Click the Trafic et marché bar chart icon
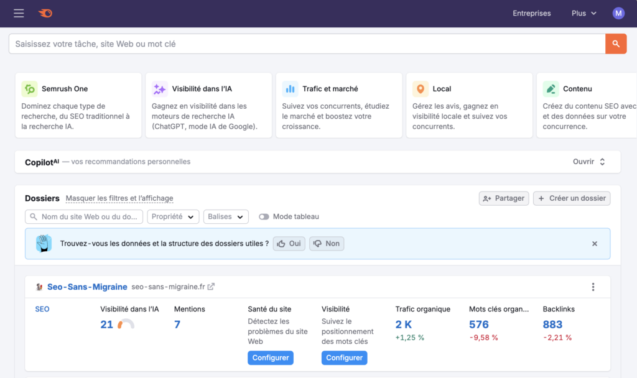This screenshot has height=378, width=637. pyautogui.click(x=290, y=89)
